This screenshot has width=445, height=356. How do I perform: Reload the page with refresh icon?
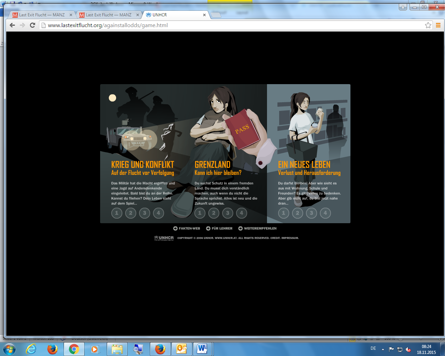(33, 25)
